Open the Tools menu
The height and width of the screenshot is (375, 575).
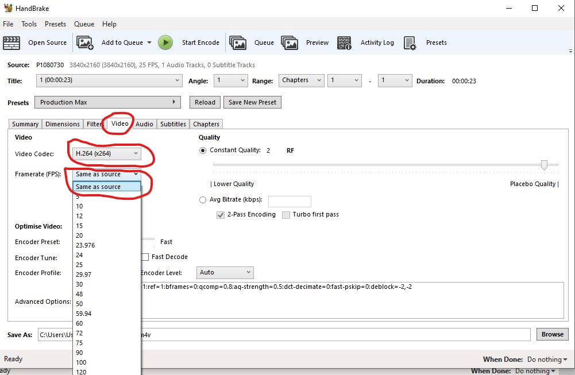click(x=29, y=24)
